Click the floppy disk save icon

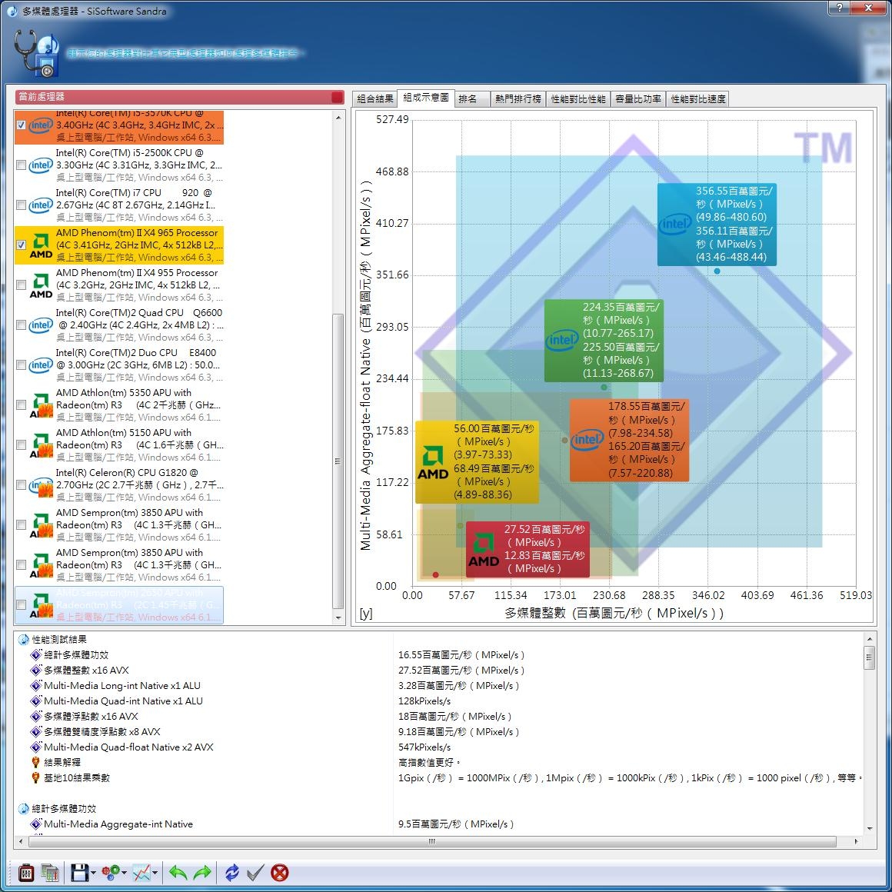tap(80, 872)
